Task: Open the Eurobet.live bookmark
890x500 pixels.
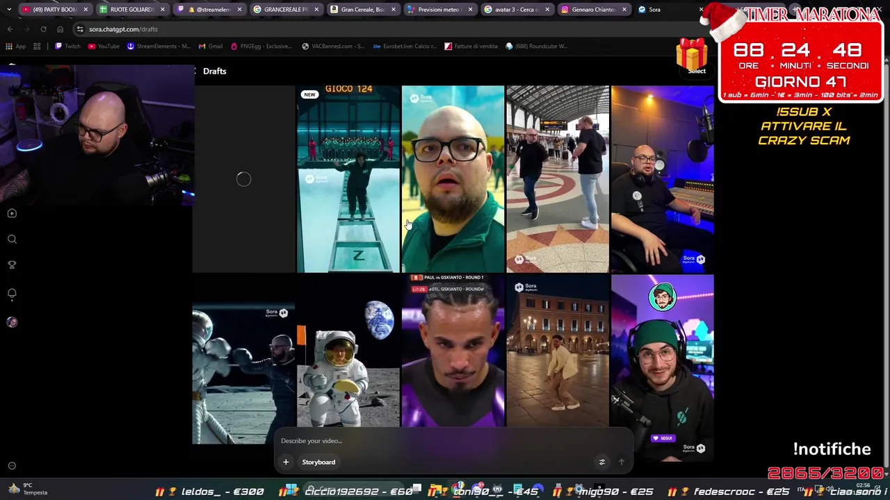Action: tap(405, 47)
